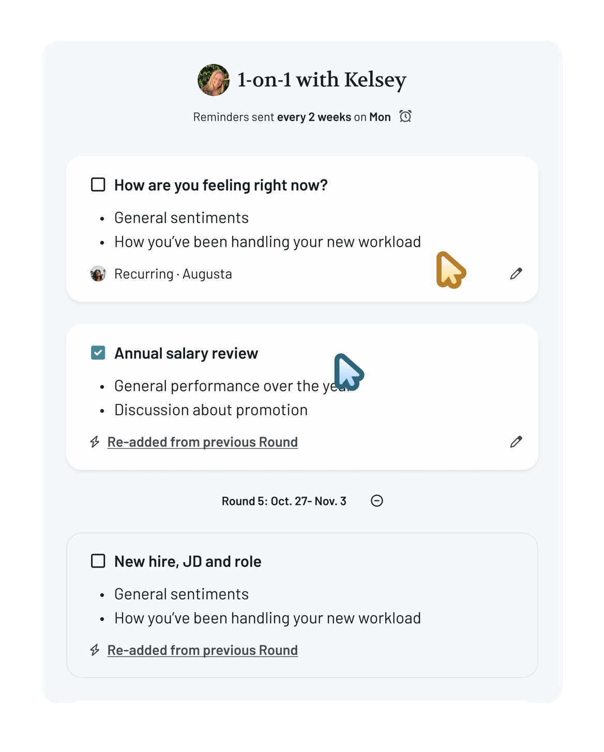
Task: Click the Mon reminder day control
Action: 380,116
